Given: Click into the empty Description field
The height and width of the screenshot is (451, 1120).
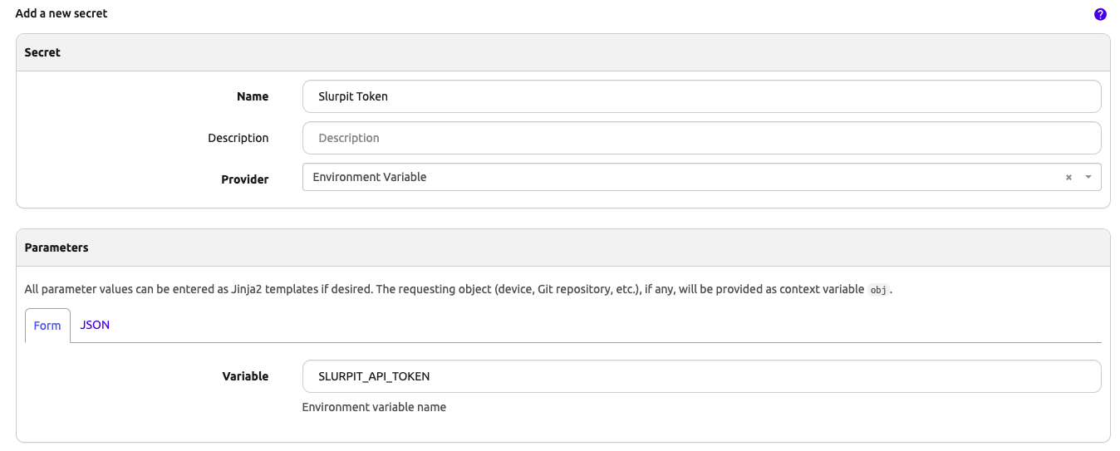Looking at the screenshot, I should [701, 138].
